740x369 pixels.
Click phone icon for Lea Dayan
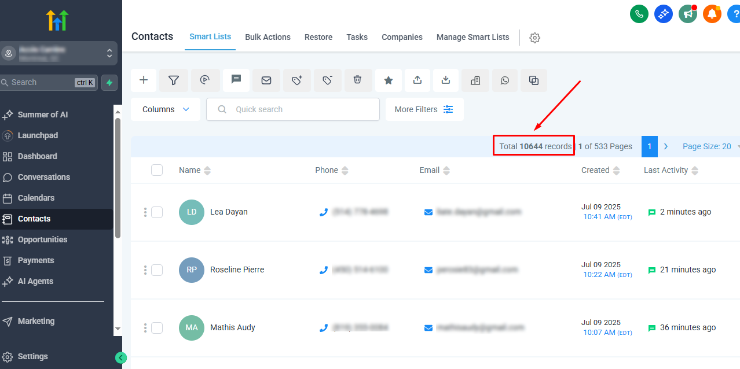[324, 212]
